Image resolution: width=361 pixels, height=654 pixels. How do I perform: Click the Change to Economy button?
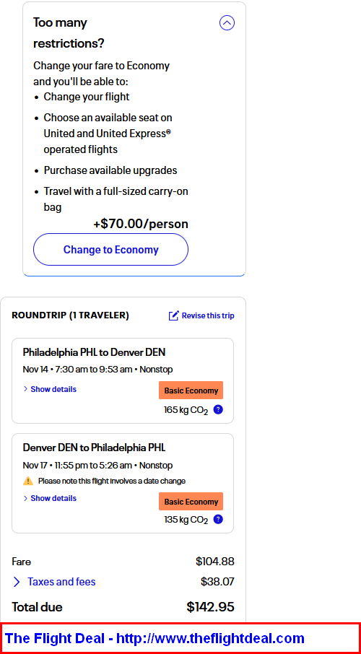(x=110, y=250)
